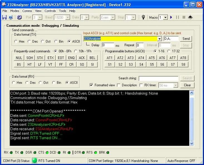This screenshot has height=165, width=204.
Task: Open the Baud rate dropdown
Action: [x=68, y=17]
